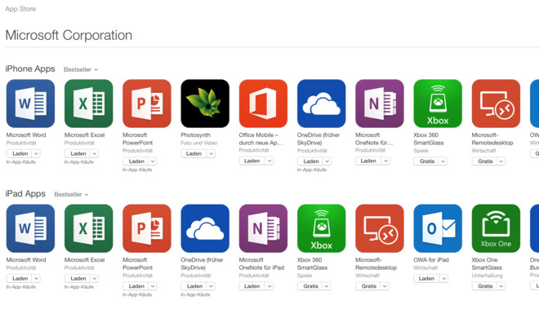
Task: Click the 'iPhone Apps' section heading
Action: point(30,69)
